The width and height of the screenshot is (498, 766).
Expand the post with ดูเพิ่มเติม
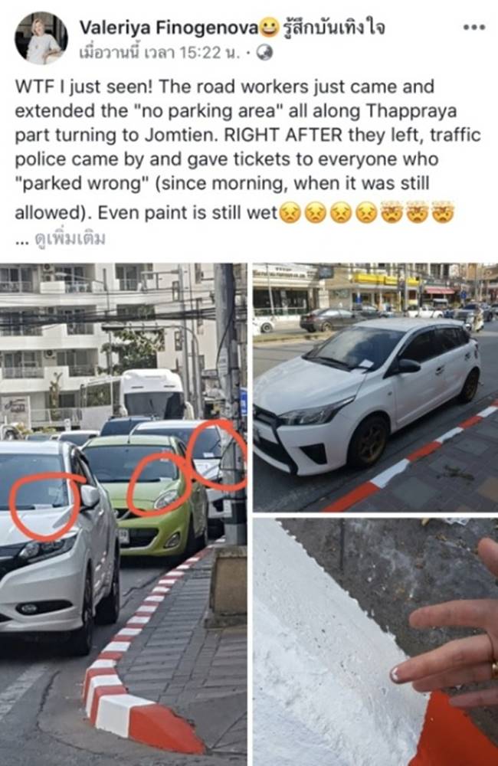[x=70, y=238]
